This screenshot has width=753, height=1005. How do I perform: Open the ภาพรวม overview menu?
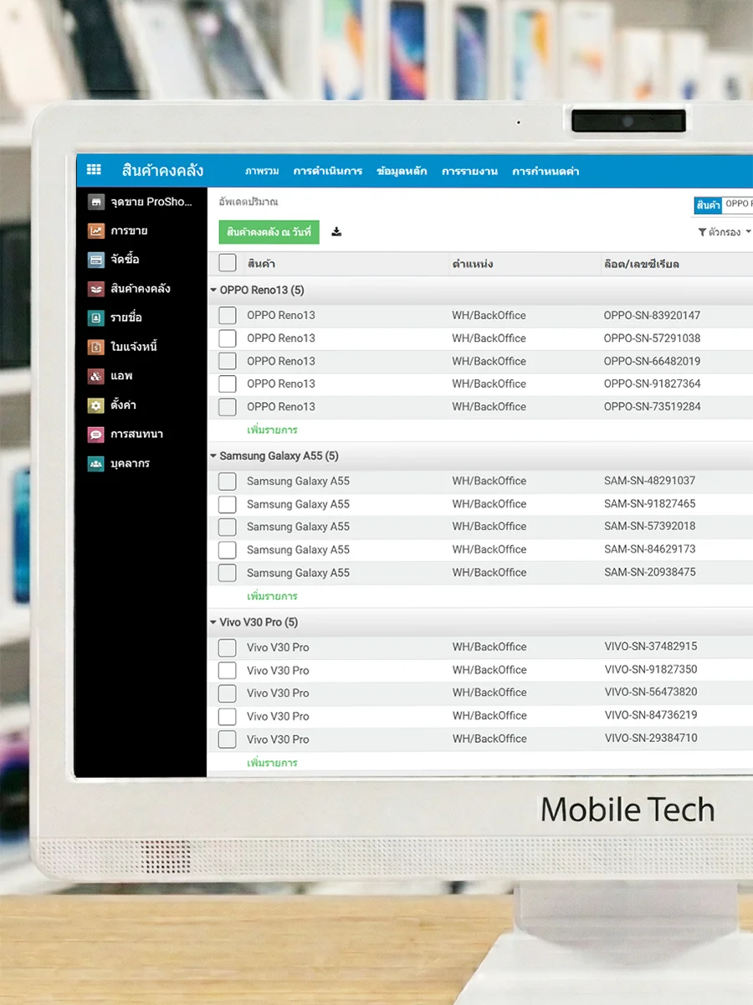pos(262,171)
